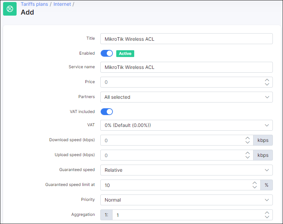This screenshot has width=283, height=224.
Task: Click the Priority label
Action: click(x=88, y=200)
